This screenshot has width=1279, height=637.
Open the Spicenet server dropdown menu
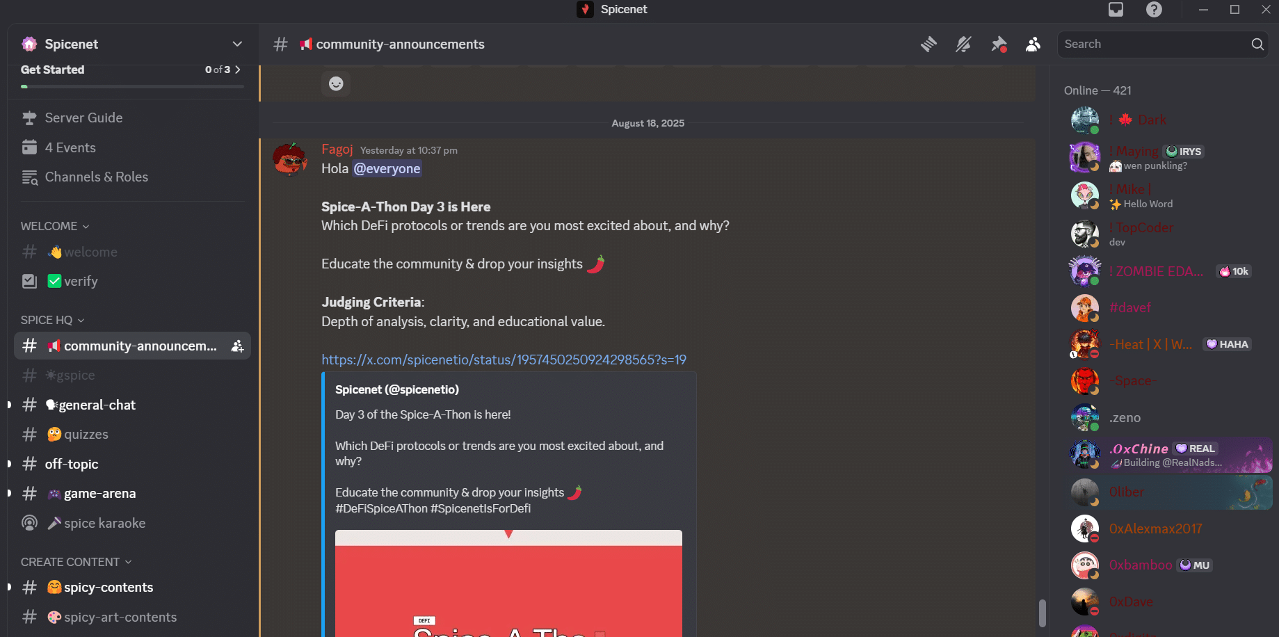[x=237, y=44]
